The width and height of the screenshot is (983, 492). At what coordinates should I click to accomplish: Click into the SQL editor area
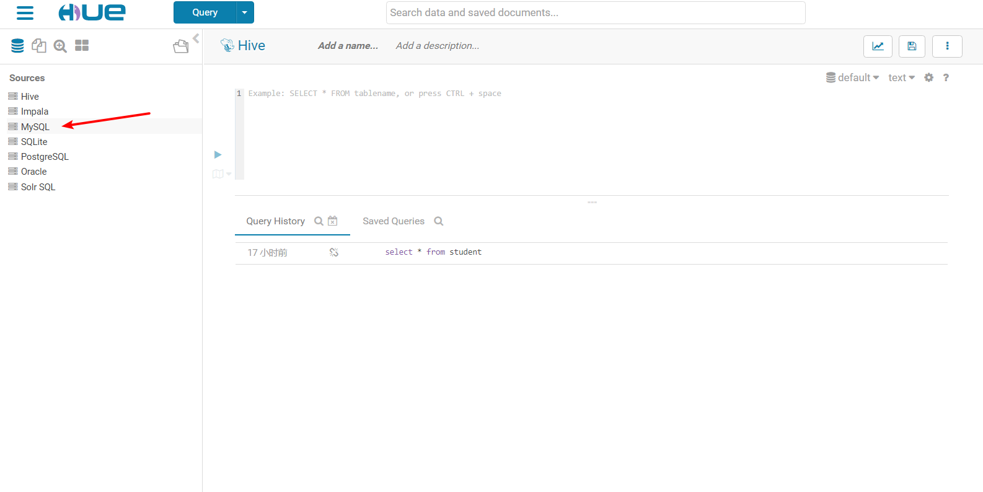[595, 134]
